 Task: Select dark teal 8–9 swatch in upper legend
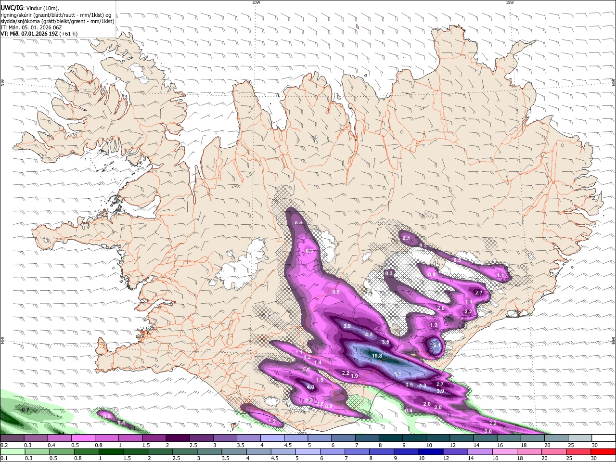tap(390, 438)
